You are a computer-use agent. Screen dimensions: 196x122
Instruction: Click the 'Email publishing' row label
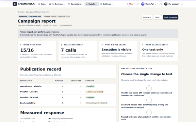pos(27,103)
